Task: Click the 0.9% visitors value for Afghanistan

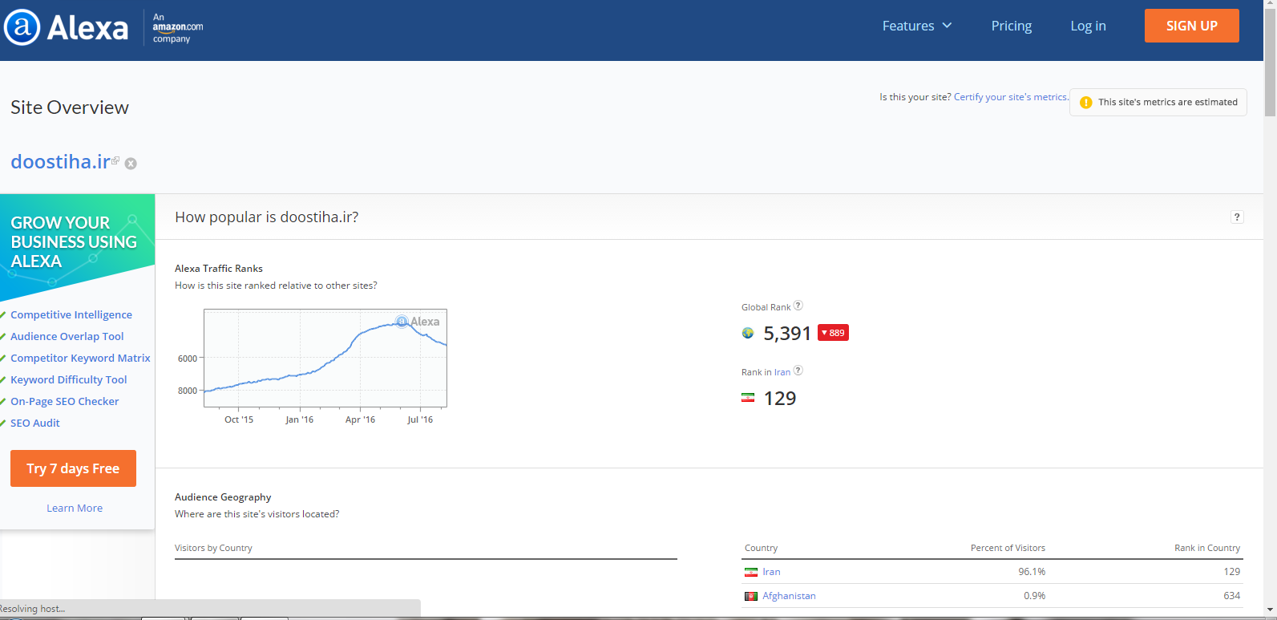Action: tap(1034, 596)
